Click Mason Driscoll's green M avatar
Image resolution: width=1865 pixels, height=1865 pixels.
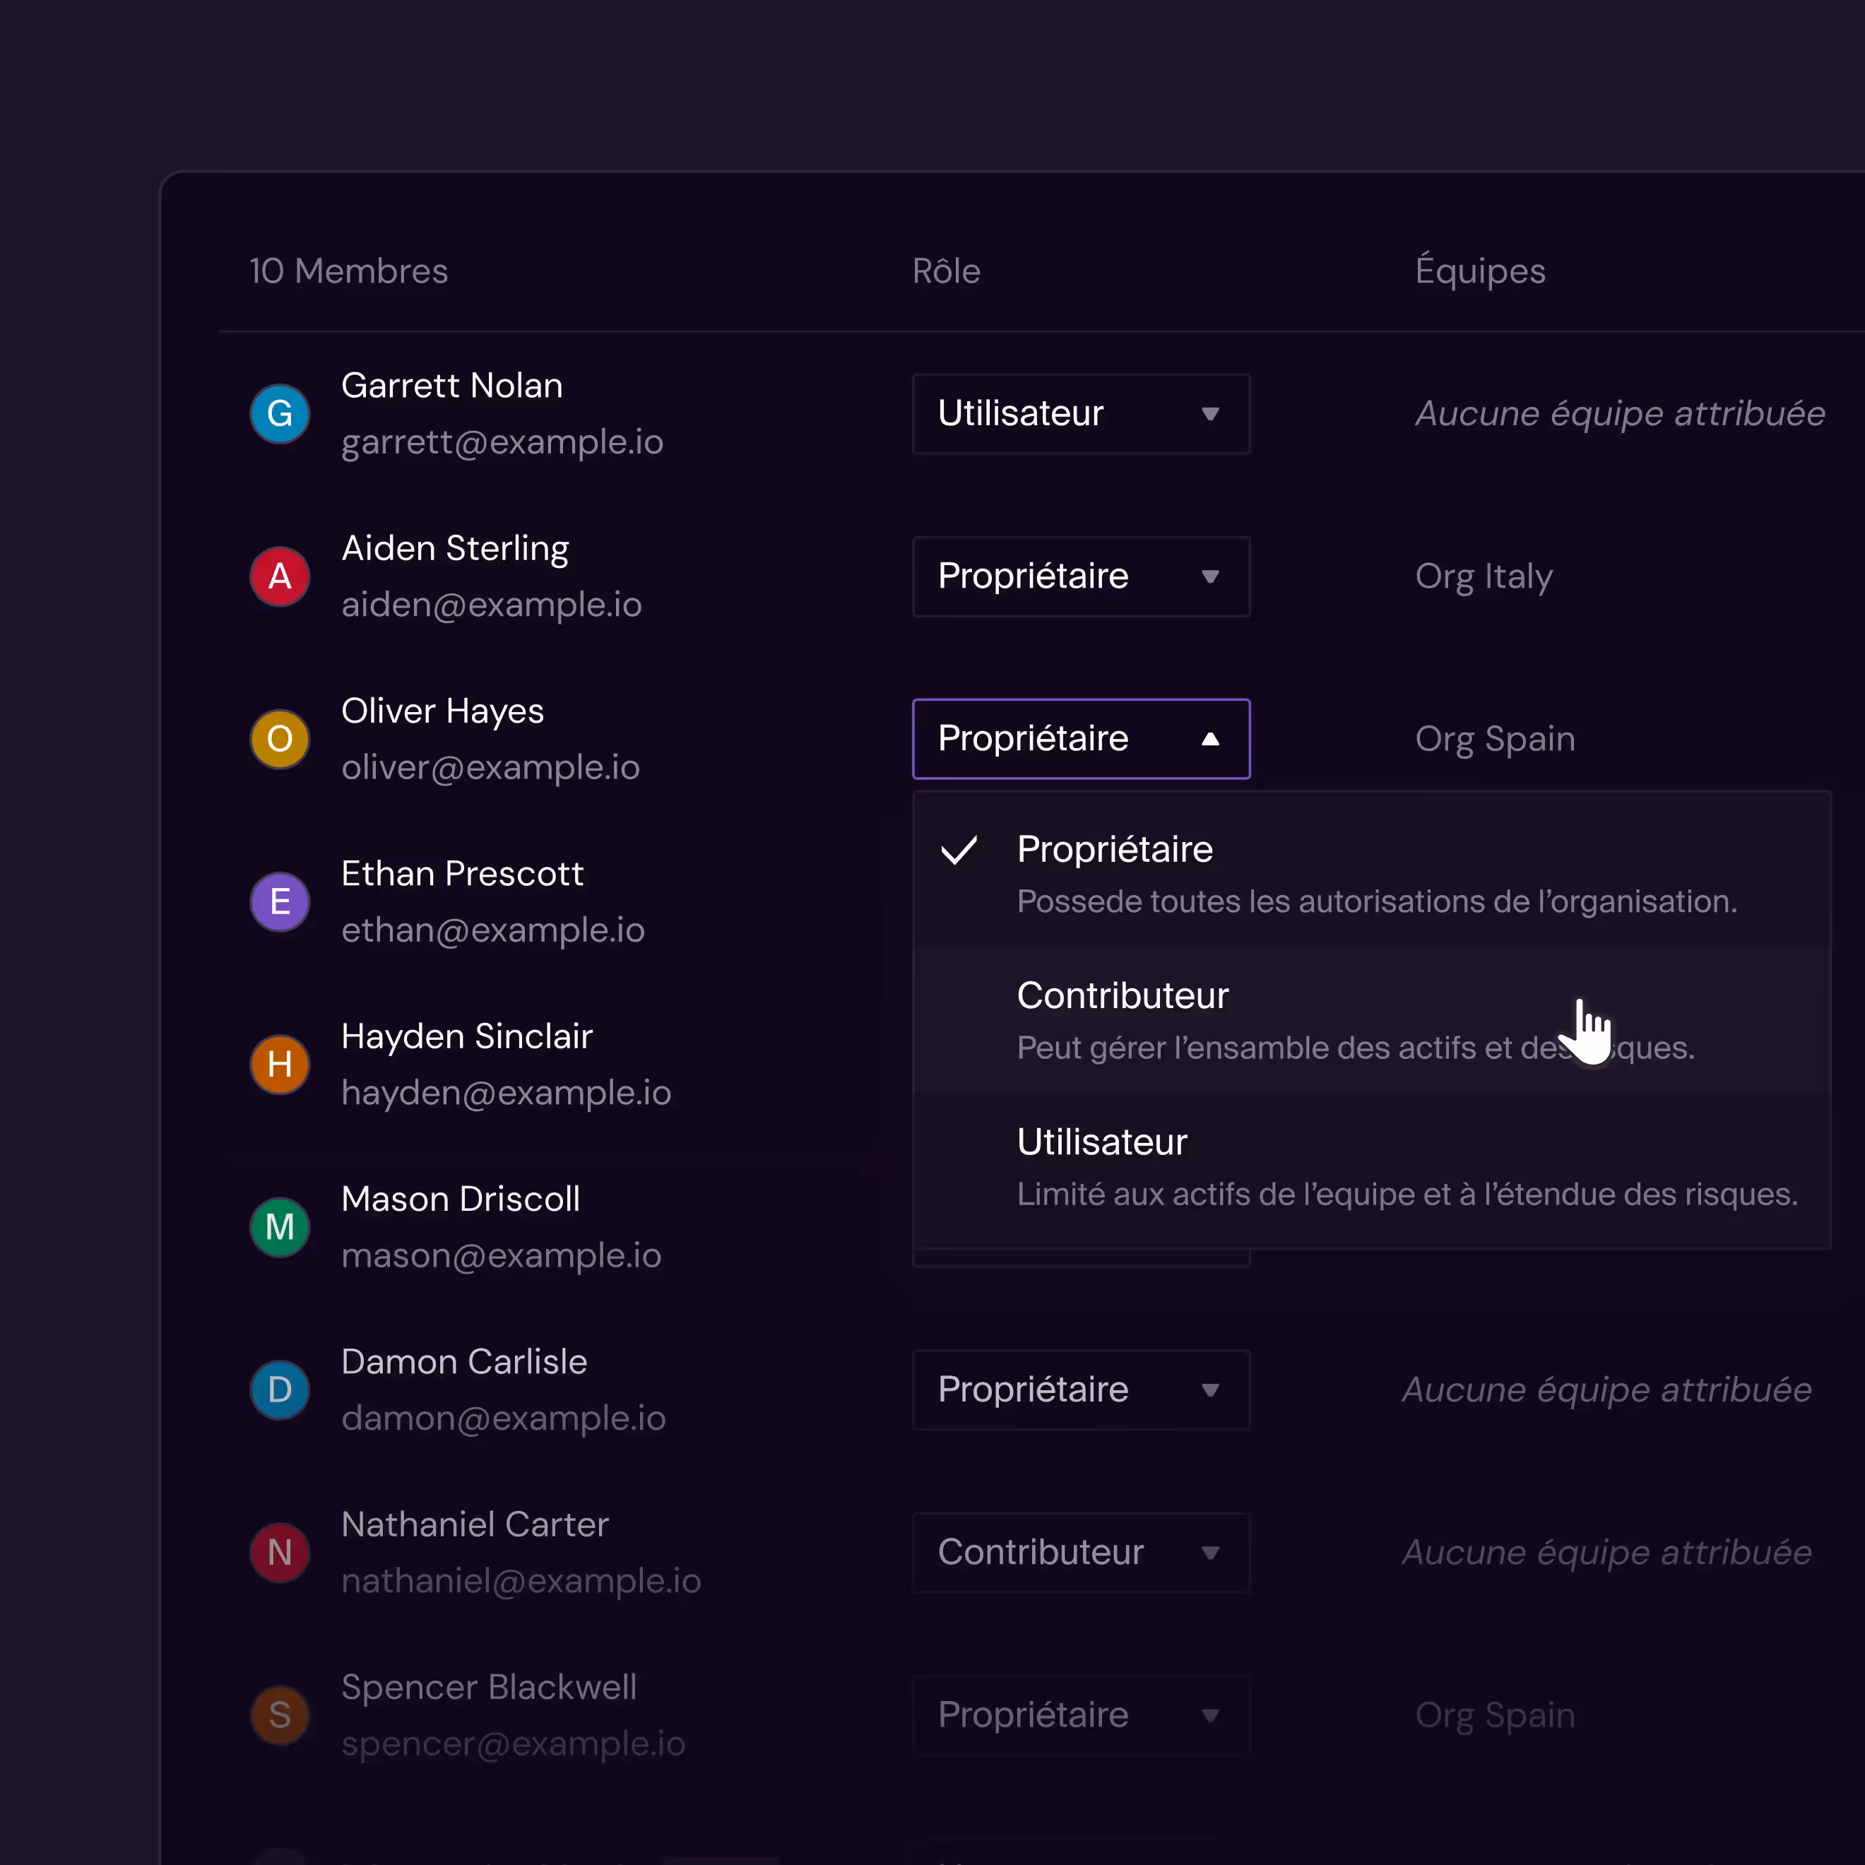tap(280, 1227)
